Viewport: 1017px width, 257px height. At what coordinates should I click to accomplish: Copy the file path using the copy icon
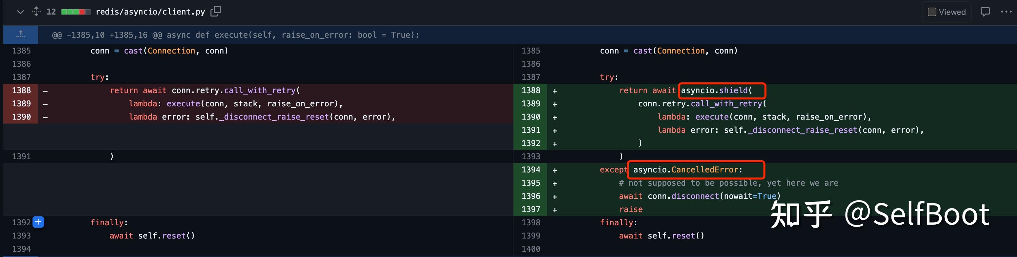[x=215, y=12]
